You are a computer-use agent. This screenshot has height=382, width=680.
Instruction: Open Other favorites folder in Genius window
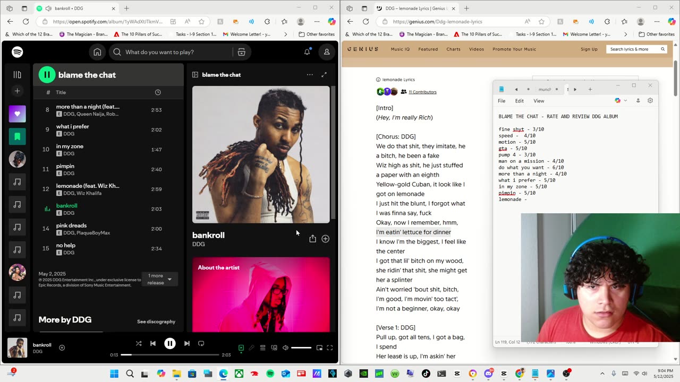pos(657,34)
